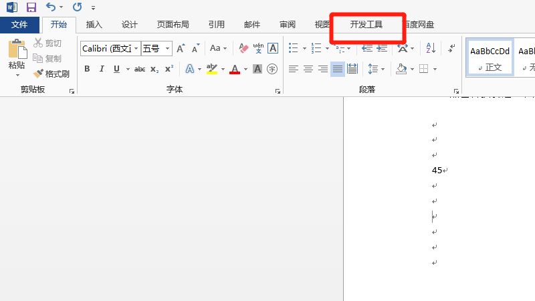Select the 正文 style thumbnail

pos(490,59)
